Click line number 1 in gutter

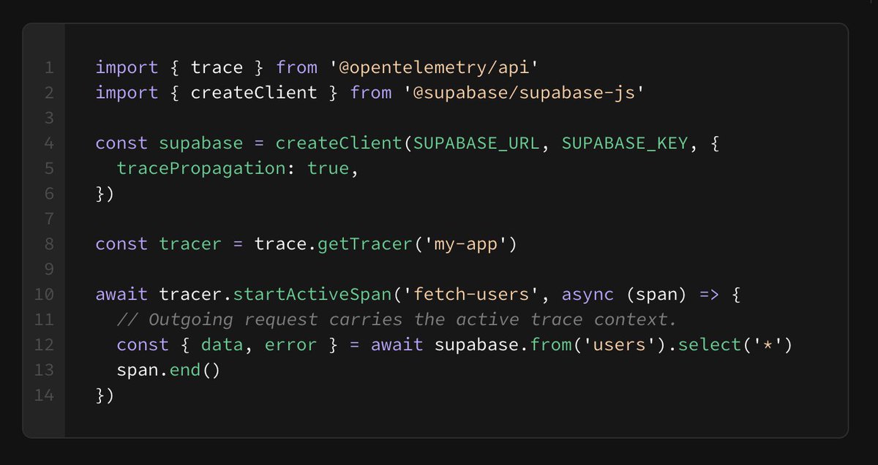pyautogui.click(x=49, y=68)
